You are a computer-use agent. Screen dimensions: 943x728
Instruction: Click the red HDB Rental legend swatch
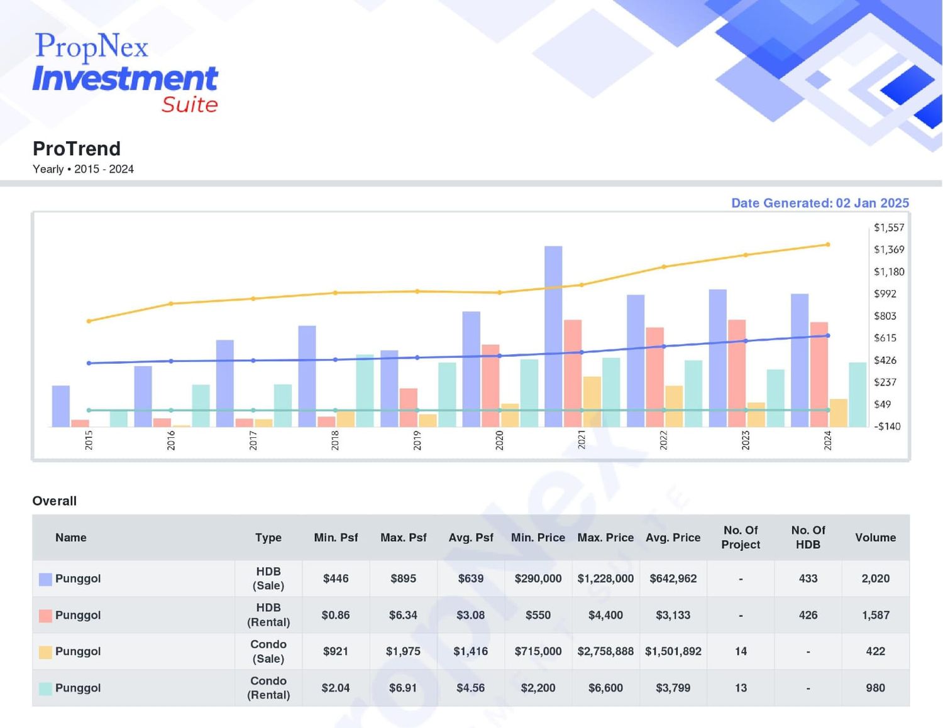45,616
